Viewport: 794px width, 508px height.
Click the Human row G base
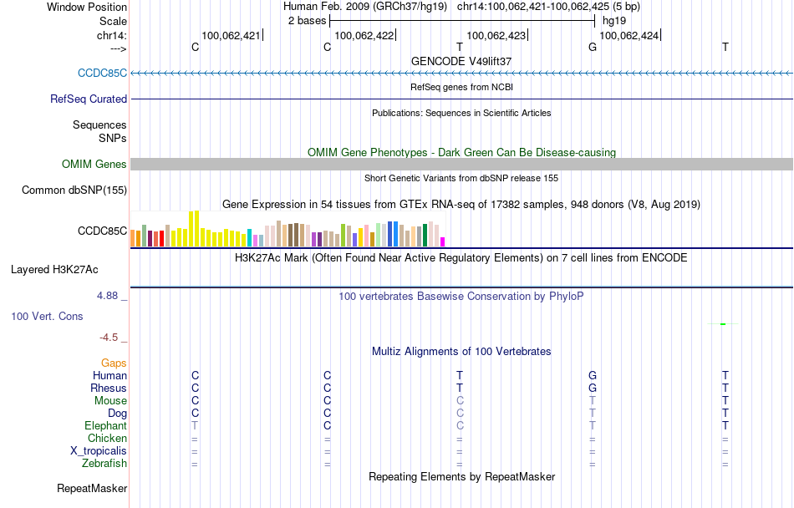pyautogui.click(x=593, y=375)
